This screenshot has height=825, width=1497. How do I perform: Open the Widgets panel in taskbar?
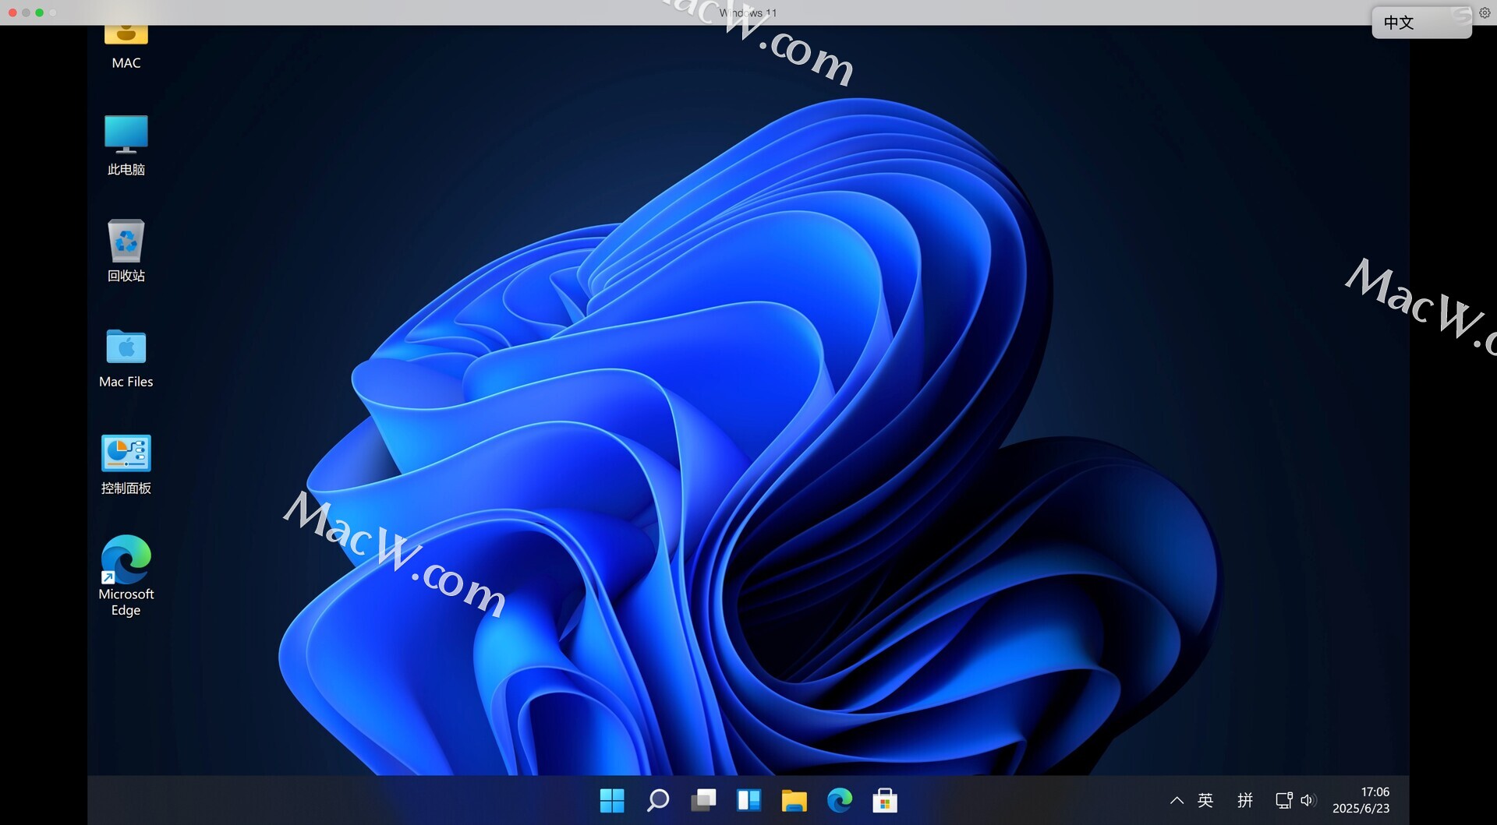click(748, 800)
